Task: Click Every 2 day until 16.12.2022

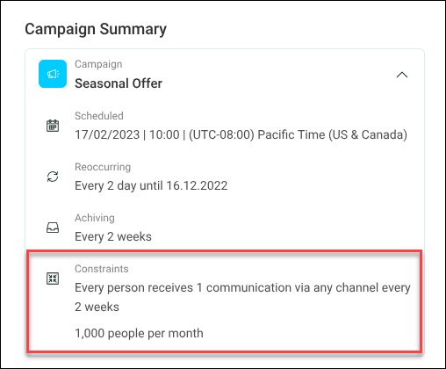Action: click(151, 186)
